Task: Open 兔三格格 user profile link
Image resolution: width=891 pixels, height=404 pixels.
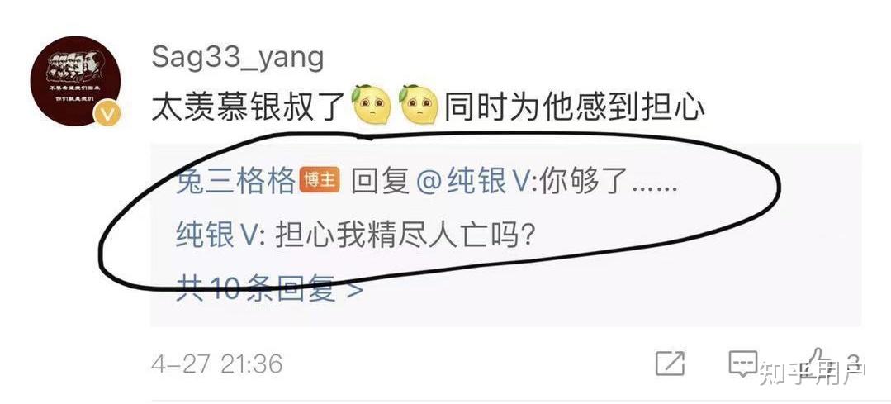Action: point(235,182)
